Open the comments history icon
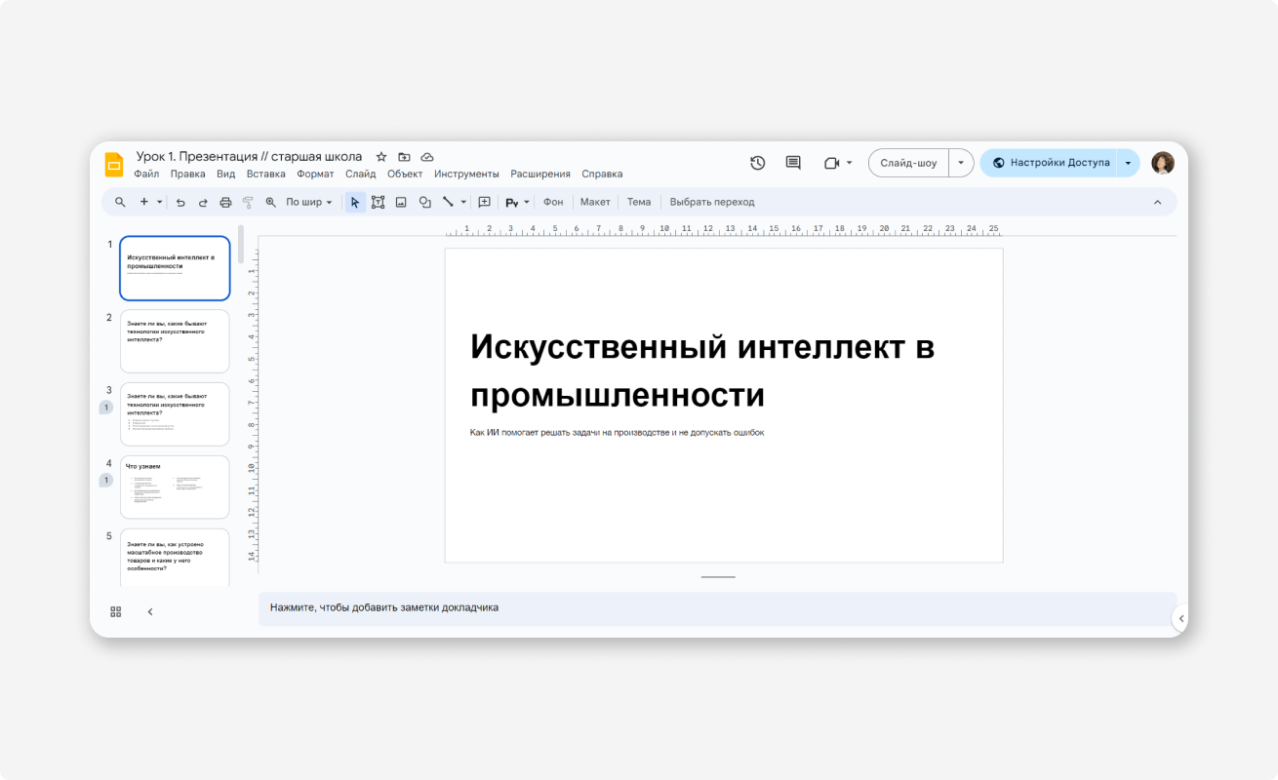Screen dimensions: 1278x780 793,163
